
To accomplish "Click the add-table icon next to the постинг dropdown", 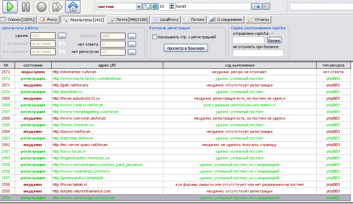I will tap(146, 6).
